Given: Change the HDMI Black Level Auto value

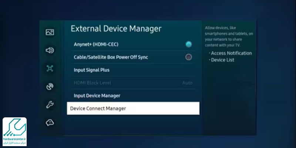Looking at the screenshot, I should [x=187, y=83].
